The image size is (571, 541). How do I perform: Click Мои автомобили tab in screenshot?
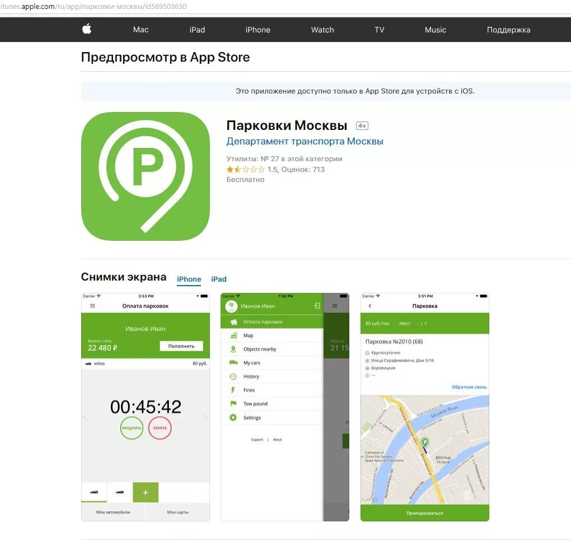tap(113, 512)
